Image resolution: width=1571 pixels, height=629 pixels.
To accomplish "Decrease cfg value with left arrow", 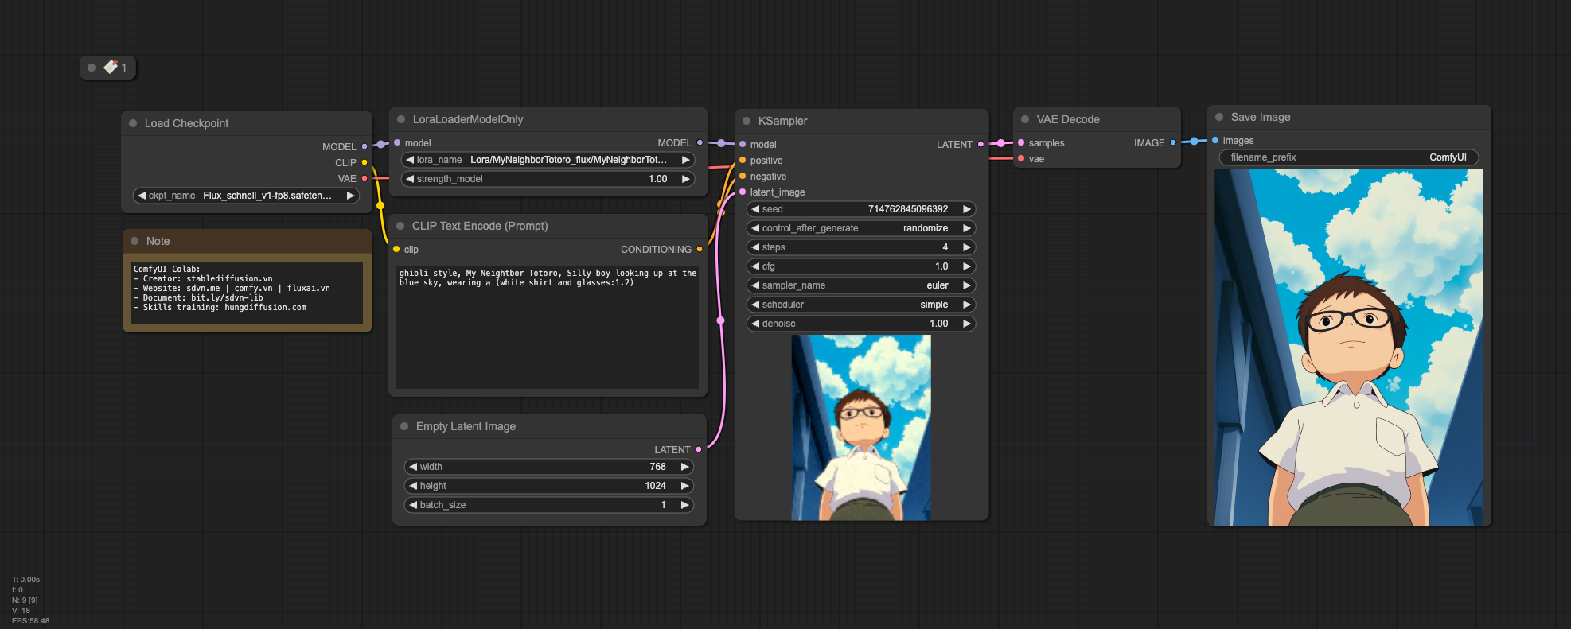I will [x=755, y=266].
